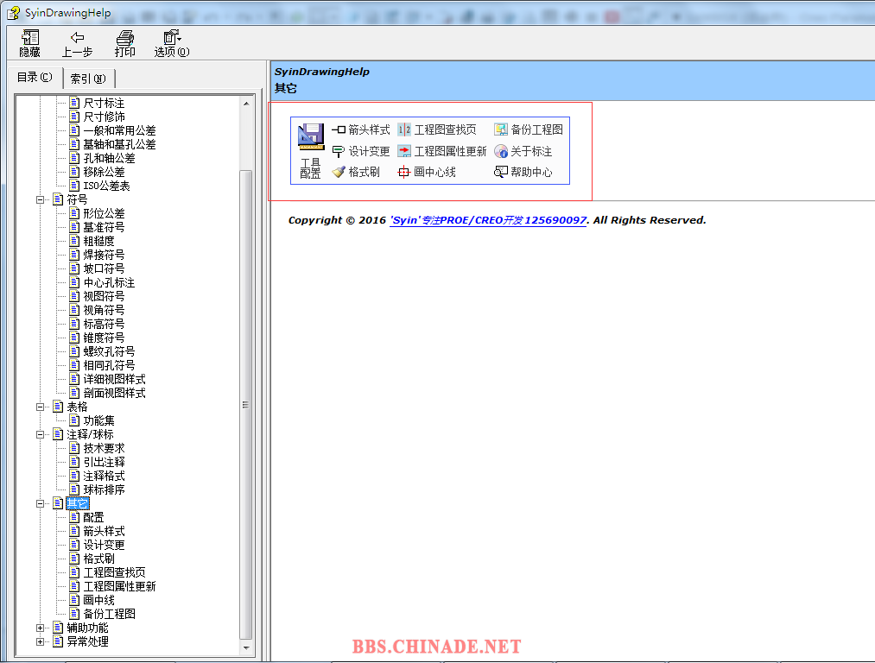Select the 工程图属性更新 tree topic
The image size is (875, 663).
[x=119, y=586]
